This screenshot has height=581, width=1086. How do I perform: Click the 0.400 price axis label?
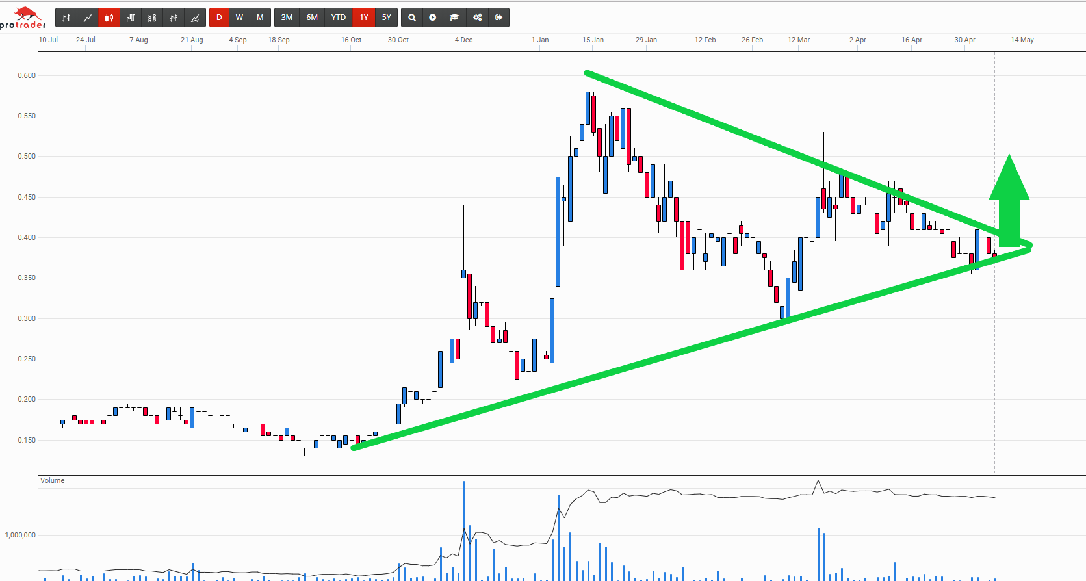point(27,237)
